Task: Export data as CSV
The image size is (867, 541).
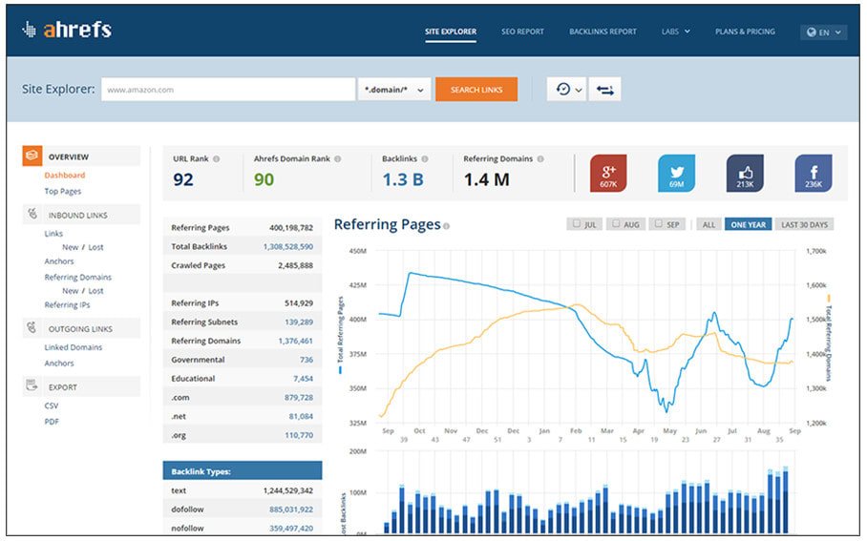Action: 52,406
